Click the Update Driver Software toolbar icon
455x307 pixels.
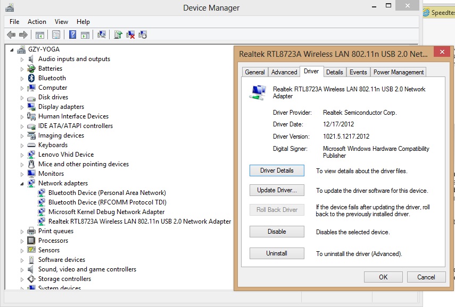(118, 35)
